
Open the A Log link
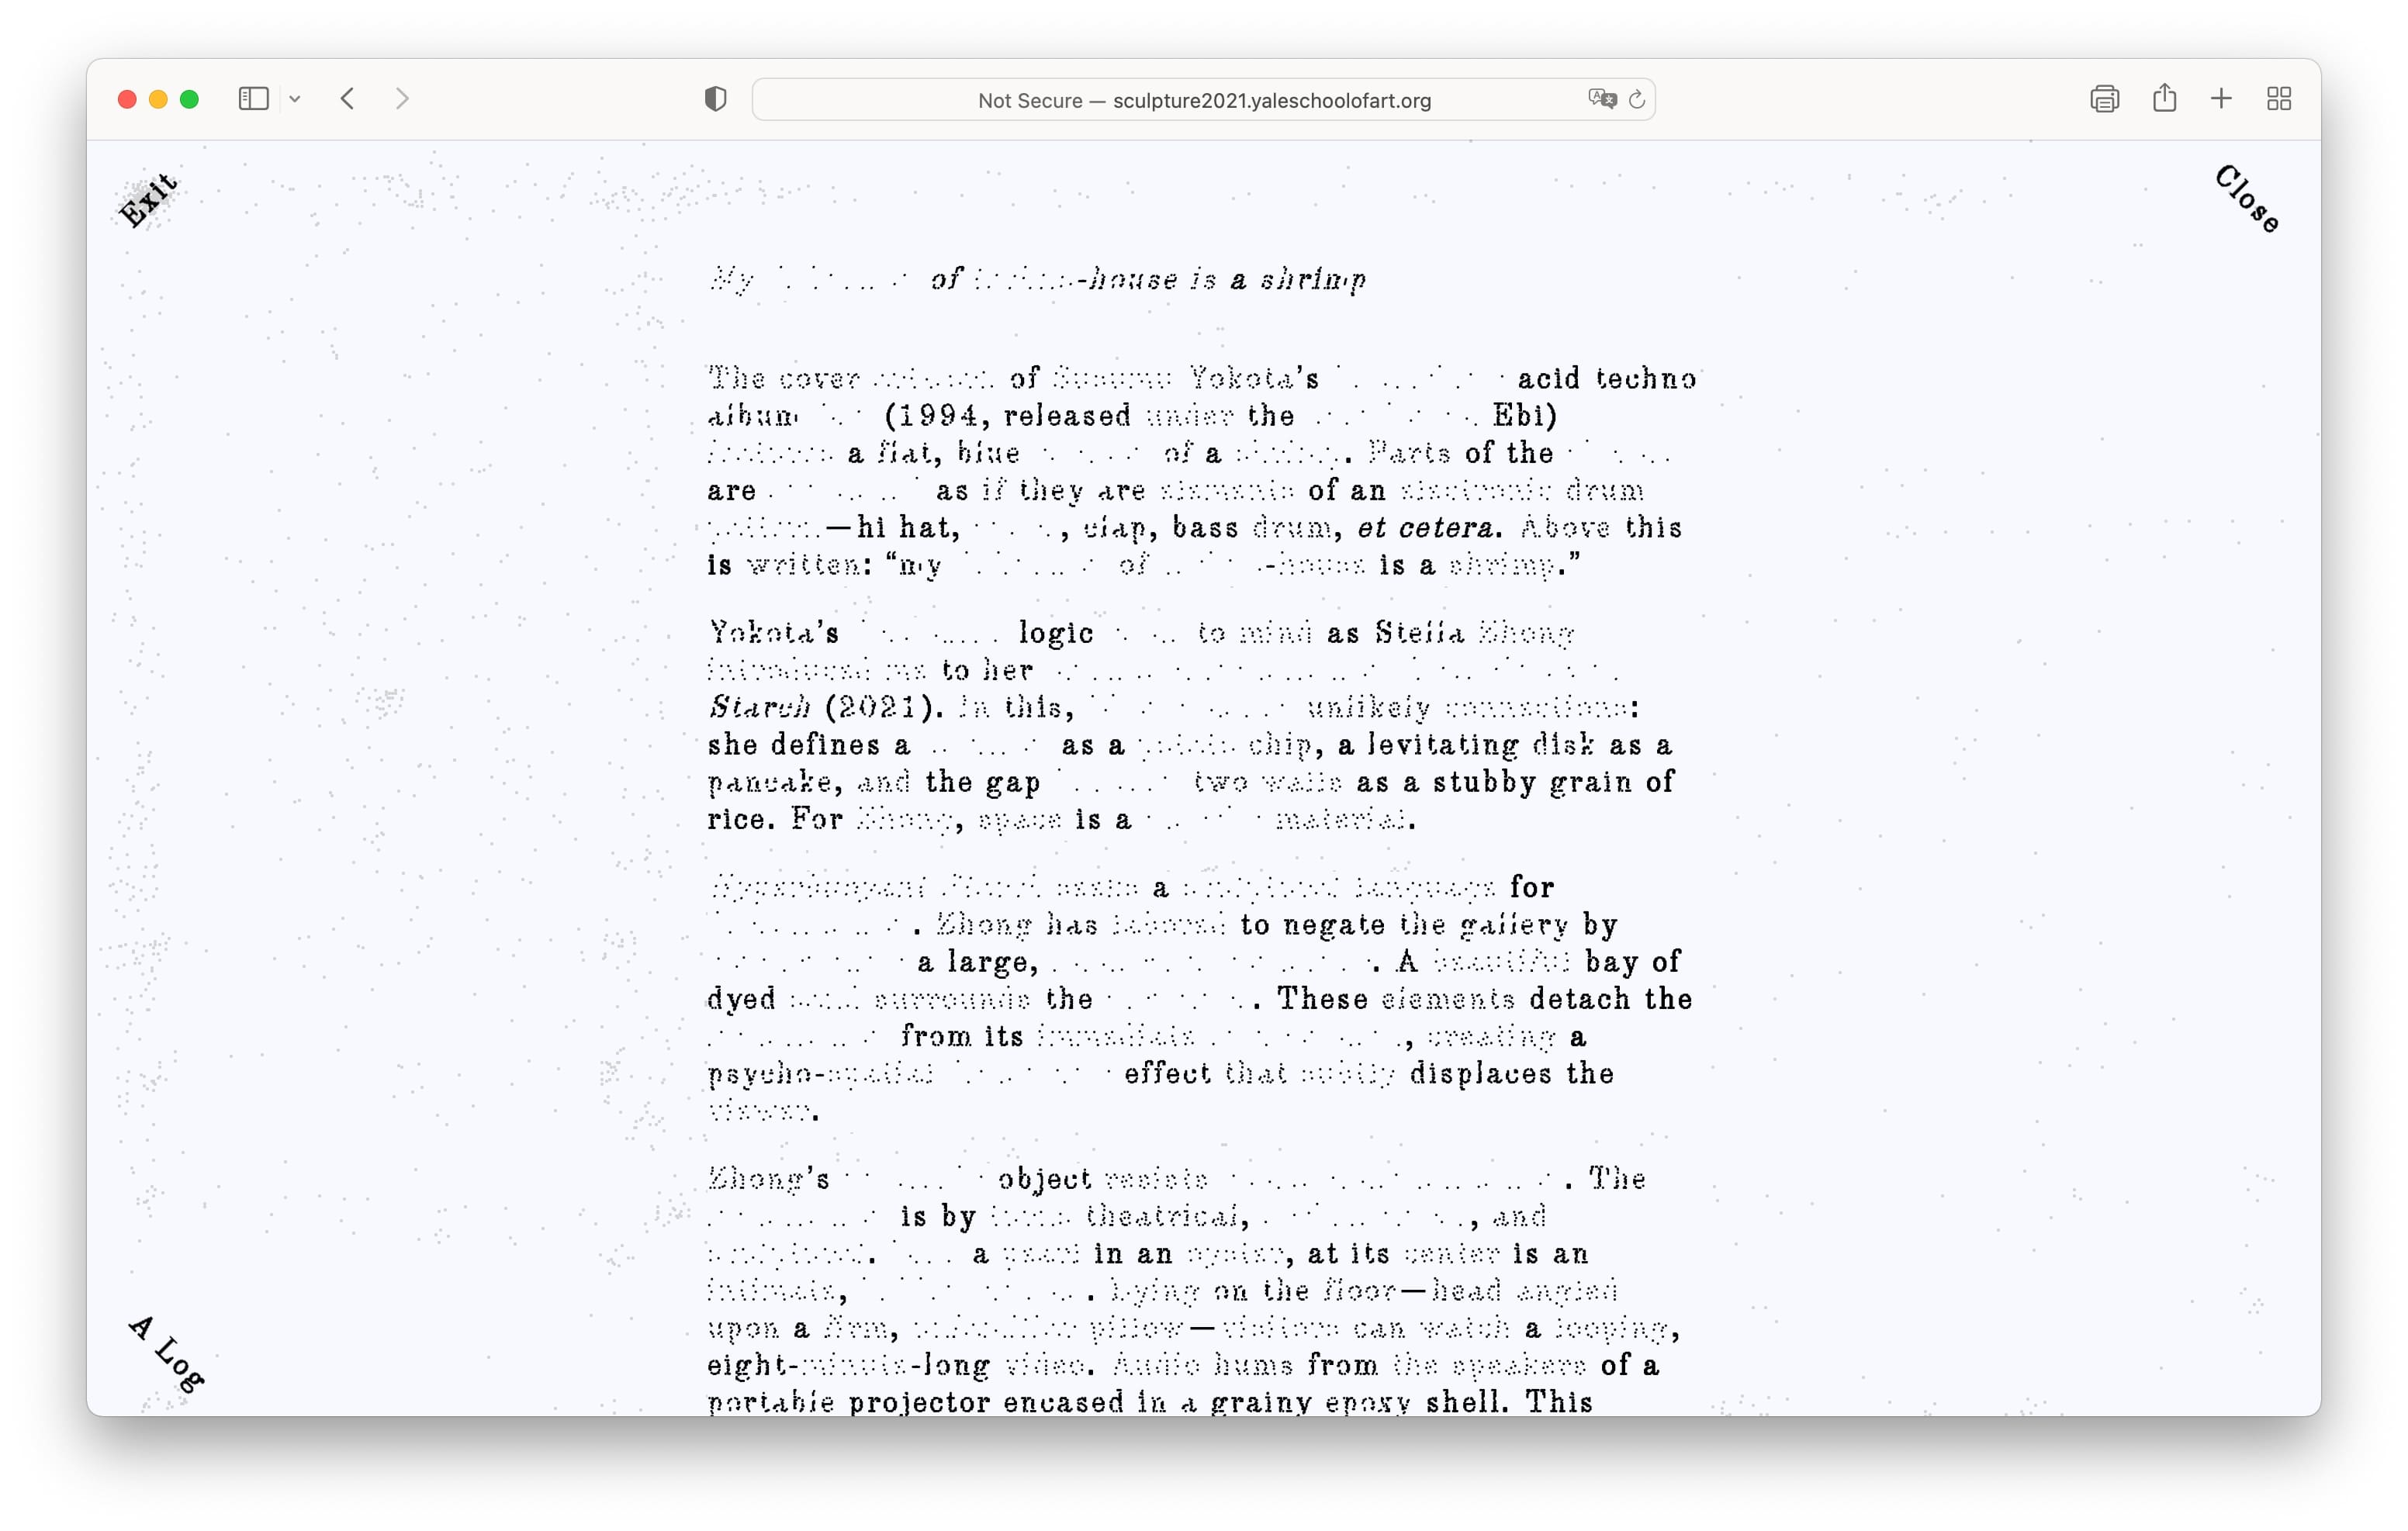coord(167,1354)
